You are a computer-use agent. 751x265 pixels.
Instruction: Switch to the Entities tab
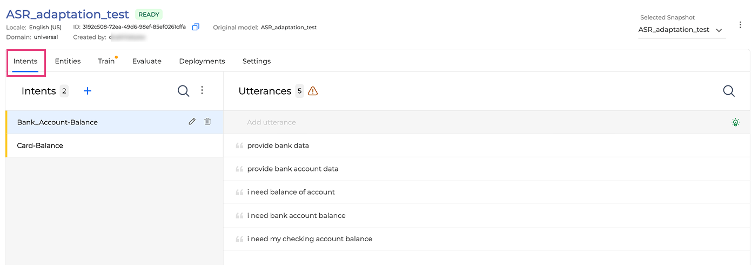pos(68,61)
